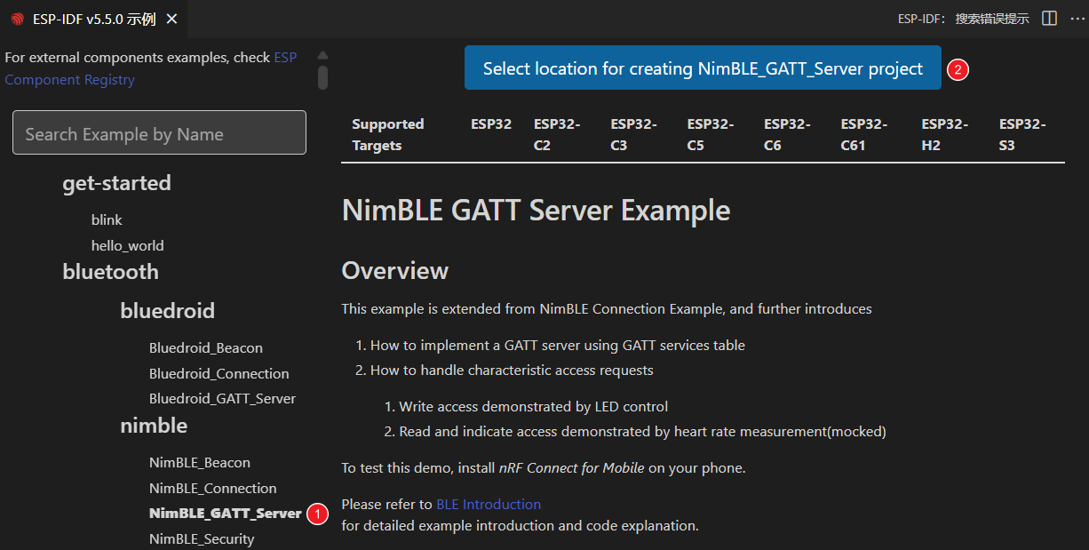The image size is (1089, 550).
Task: Select the NimBLE_Beacon example
Action: [x=199, y=462]
